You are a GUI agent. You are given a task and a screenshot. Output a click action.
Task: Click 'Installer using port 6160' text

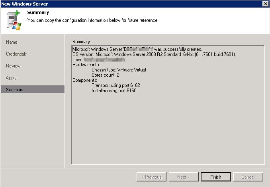point(114,91)
